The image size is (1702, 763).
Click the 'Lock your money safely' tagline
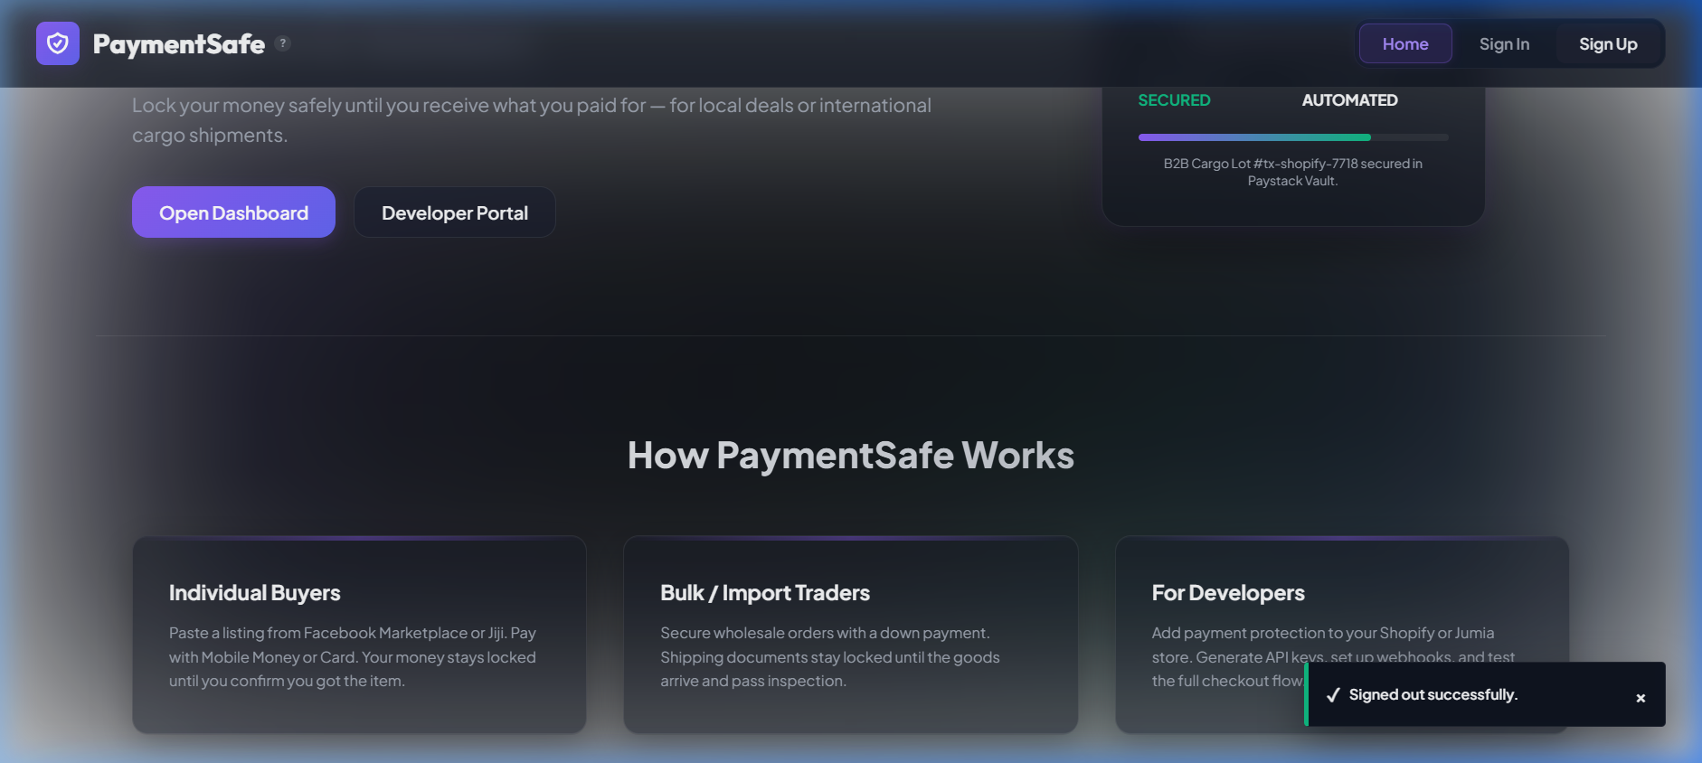pos(532,120)
